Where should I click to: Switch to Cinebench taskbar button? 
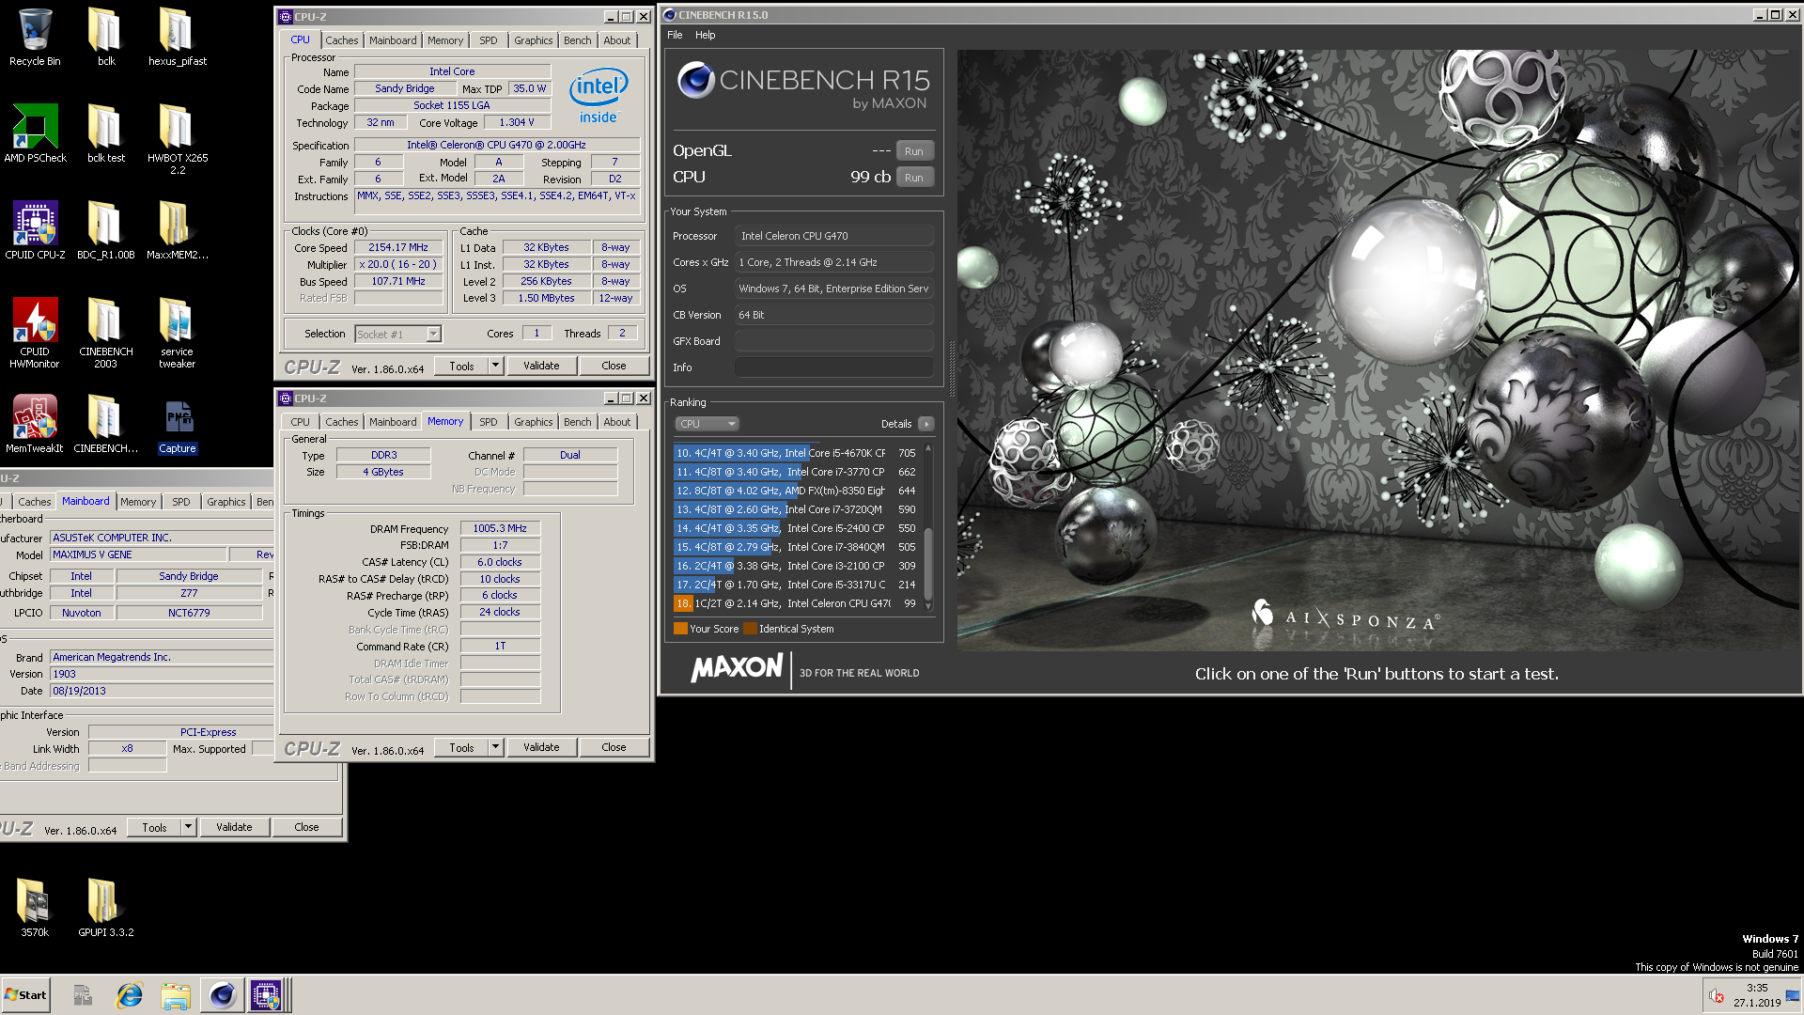pyautogui.click(x=222, y=995)
